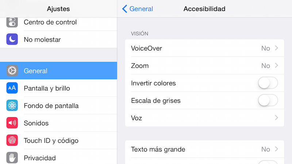Go back to General with the back link
292x164 pixels.
[138, 9]
